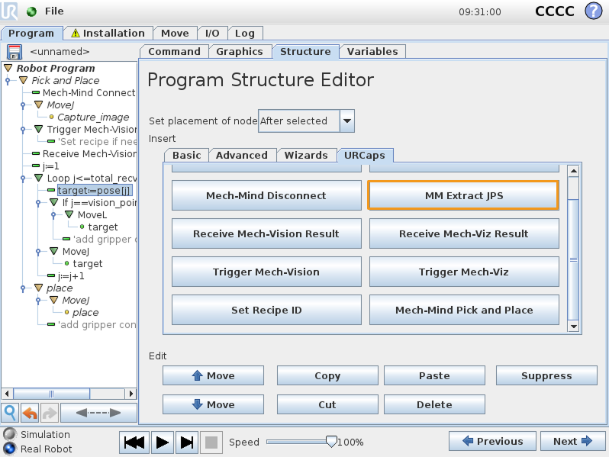Collapse the Robot Program root node
This screenshot has width=609, height=457.
[8, 68]
